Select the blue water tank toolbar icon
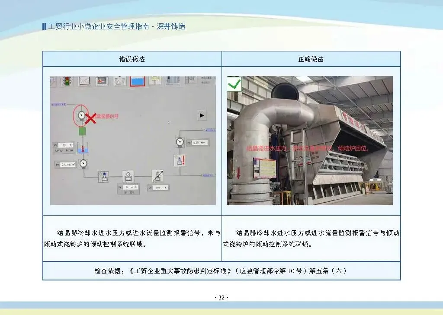Image resolution: width=443 pixels, height=315 pixels. (x=137, y=81)
